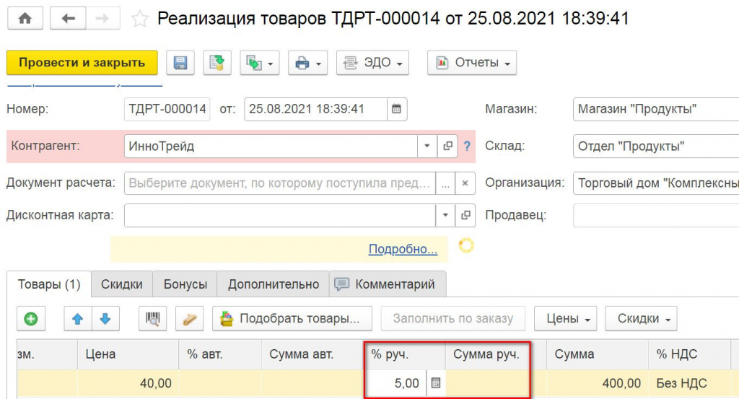Open the ИнноТрейд contractor card

point(447,146)
